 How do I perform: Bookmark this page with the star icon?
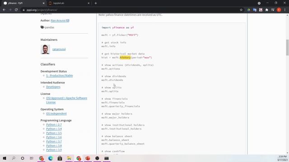click(x=241, y=10)
